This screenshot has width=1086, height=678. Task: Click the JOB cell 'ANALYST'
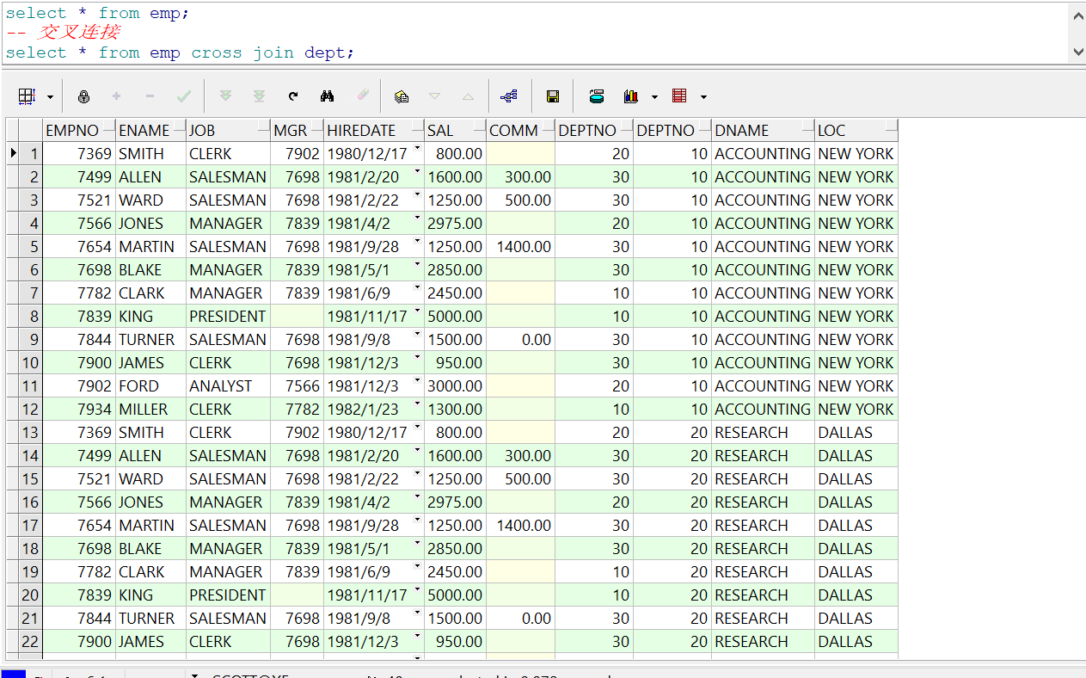(x=229, y=386)
